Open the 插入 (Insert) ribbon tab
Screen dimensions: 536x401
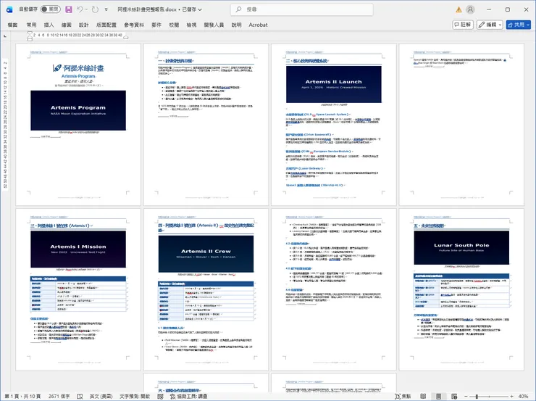pyautogui.click(x=50, y=25)
